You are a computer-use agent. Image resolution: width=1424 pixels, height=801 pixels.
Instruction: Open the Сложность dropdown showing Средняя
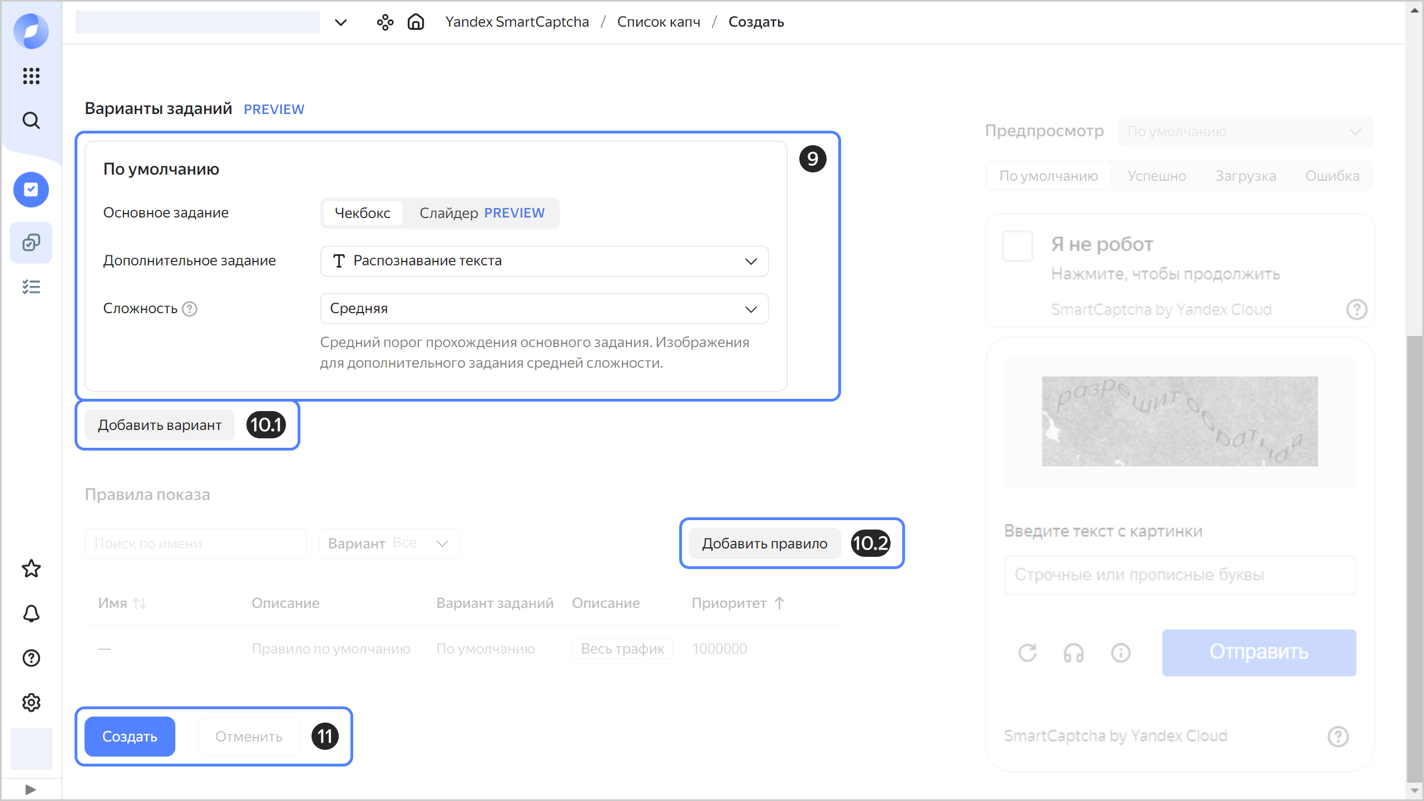pyautogui.click(x=544, y=309)
